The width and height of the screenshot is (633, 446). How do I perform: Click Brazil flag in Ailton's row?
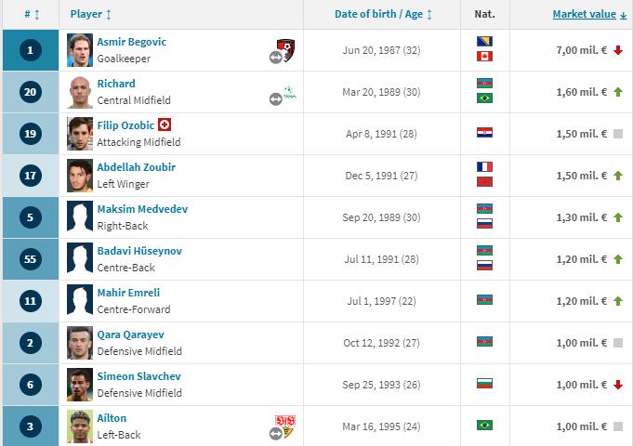tap(483, 426)
